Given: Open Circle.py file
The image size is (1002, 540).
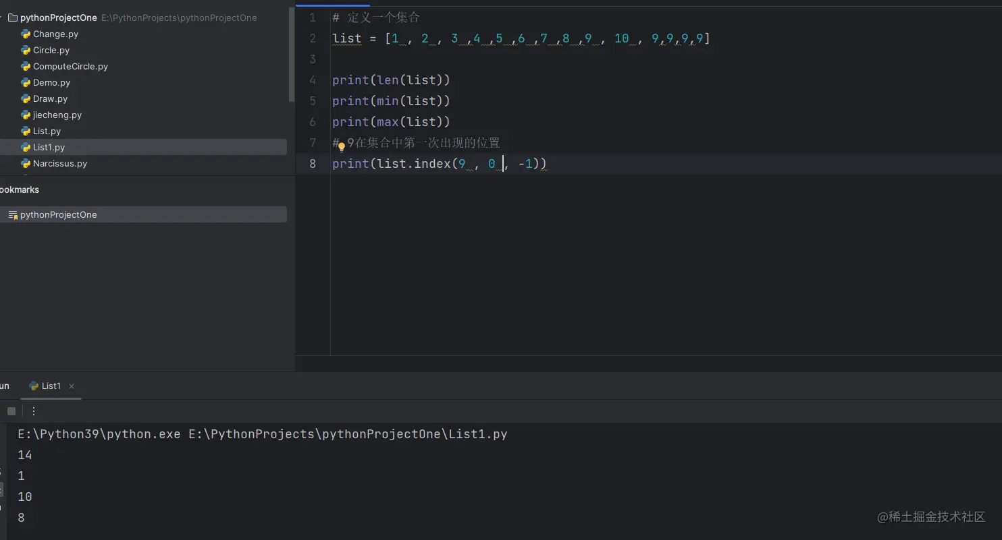Looking at the screenshot, I should click(x=51, y=50).
